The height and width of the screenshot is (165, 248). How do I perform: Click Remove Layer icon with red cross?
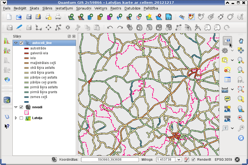tap(159, 17)
